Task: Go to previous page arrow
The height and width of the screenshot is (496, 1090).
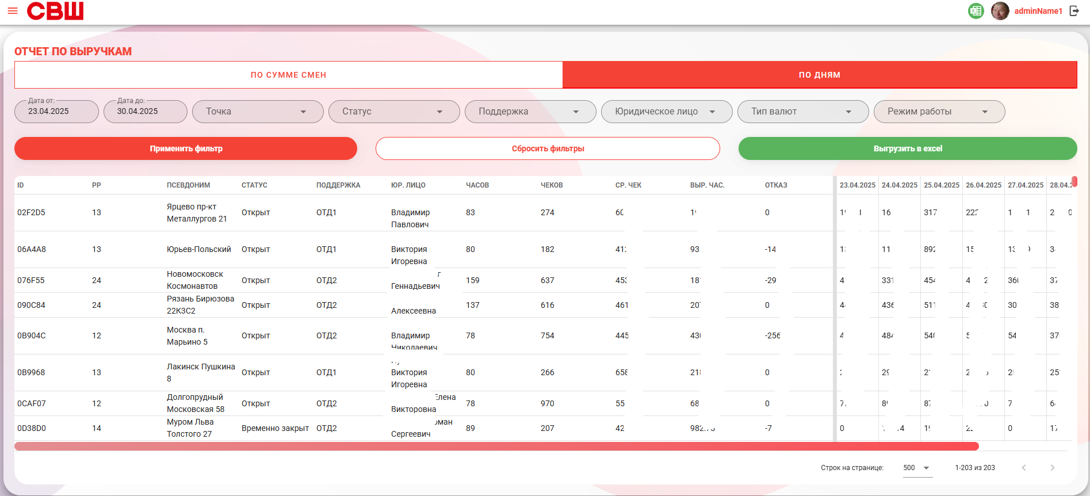Action: pos(1024,468)
